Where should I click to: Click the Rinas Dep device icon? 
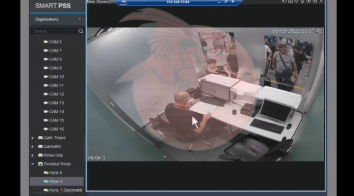[x=40, y=155]
